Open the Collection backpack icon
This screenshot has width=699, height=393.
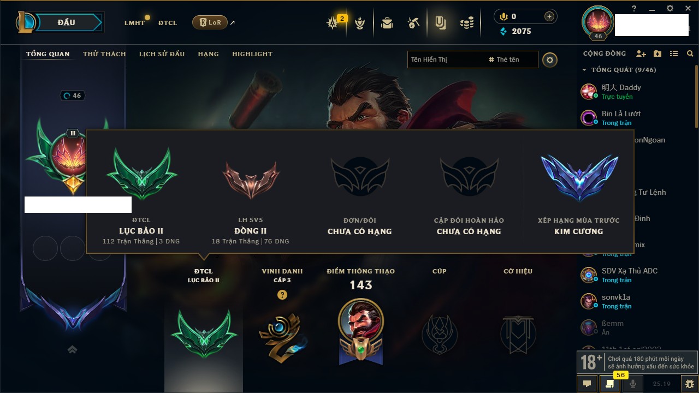pos(387,23)
